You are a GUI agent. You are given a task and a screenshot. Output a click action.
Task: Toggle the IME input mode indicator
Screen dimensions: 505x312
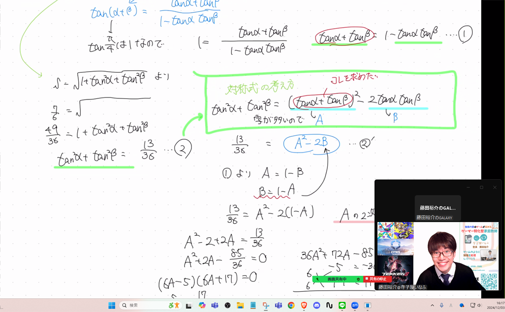click(451, 305)
